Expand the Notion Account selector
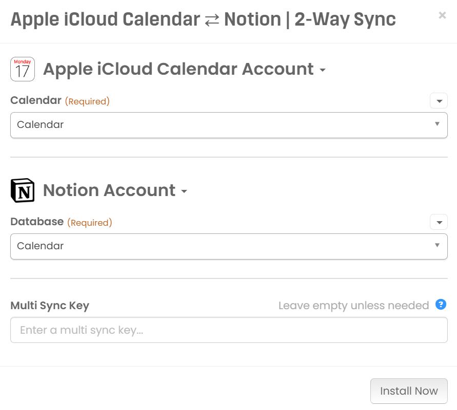The height and width of the screenshot is (410, 457). pyautogui.click(x=184, y=190)
